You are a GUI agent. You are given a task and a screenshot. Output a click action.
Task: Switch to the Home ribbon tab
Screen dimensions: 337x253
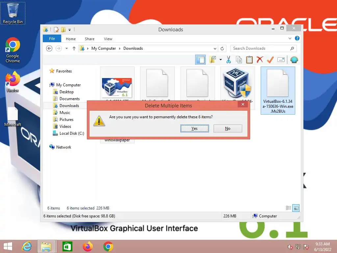[71, 39]
